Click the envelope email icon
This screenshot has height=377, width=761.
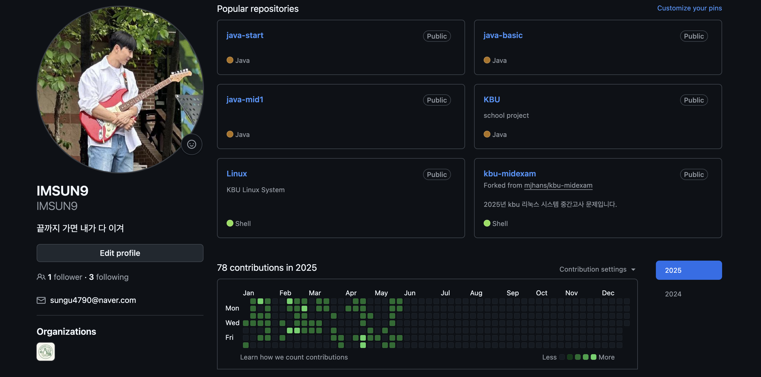[41, 300]
